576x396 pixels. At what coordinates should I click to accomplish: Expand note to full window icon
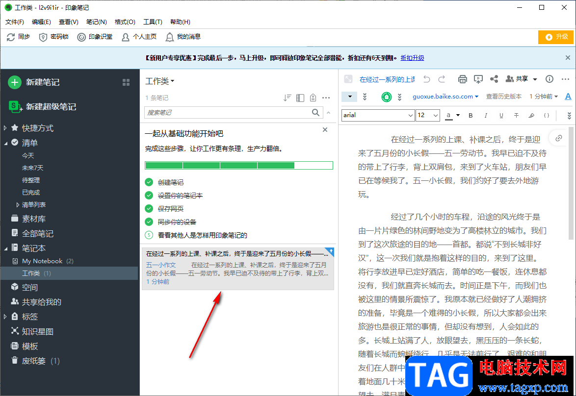click(348, 79)
